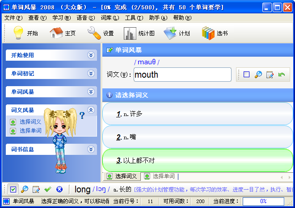Image resolution: width=295 pixels, height=208 pixels.
Task: Open 计划 plan from the toolbar
Action: point(171,33)
